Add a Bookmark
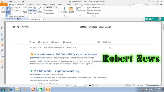The image size is (164, 92). (x=80, y=10)
